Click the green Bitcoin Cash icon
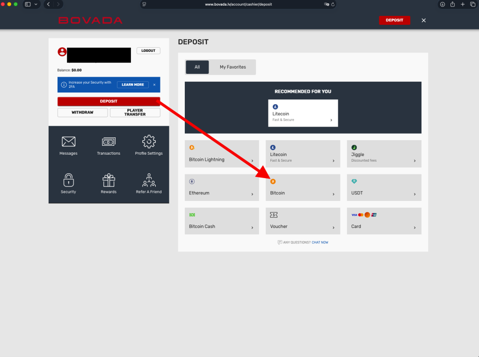 [192, 215]
